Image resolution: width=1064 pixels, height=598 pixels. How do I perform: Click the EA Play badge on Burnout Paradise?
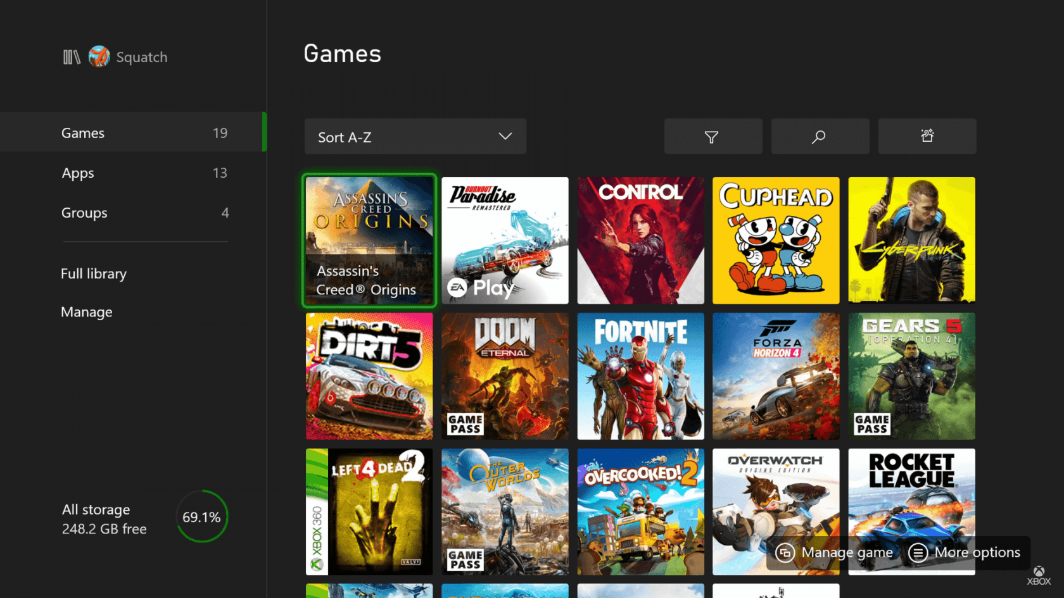481,288
